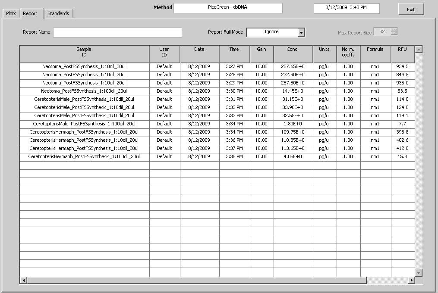Click the Max Report Size value 32
Image resolution: width=438 pixels, height=293 pixels.
tap(382, 31)
